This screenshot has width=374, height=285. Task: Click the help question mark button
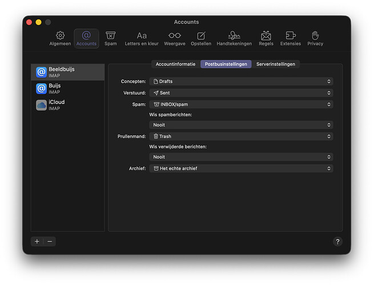click(337, 241)
